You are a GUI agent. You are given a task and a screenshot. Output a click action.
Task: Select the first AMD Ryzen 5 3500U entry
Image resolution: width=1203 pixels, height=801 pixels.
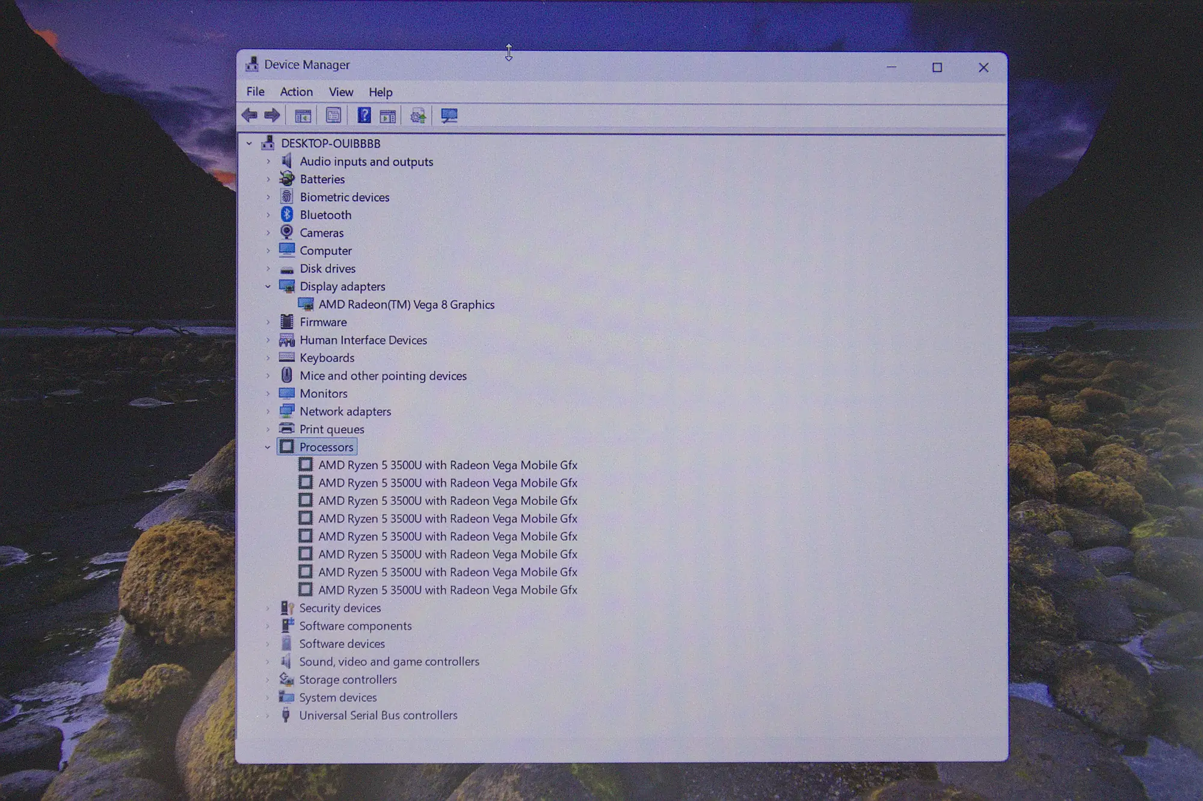point(448,465)
